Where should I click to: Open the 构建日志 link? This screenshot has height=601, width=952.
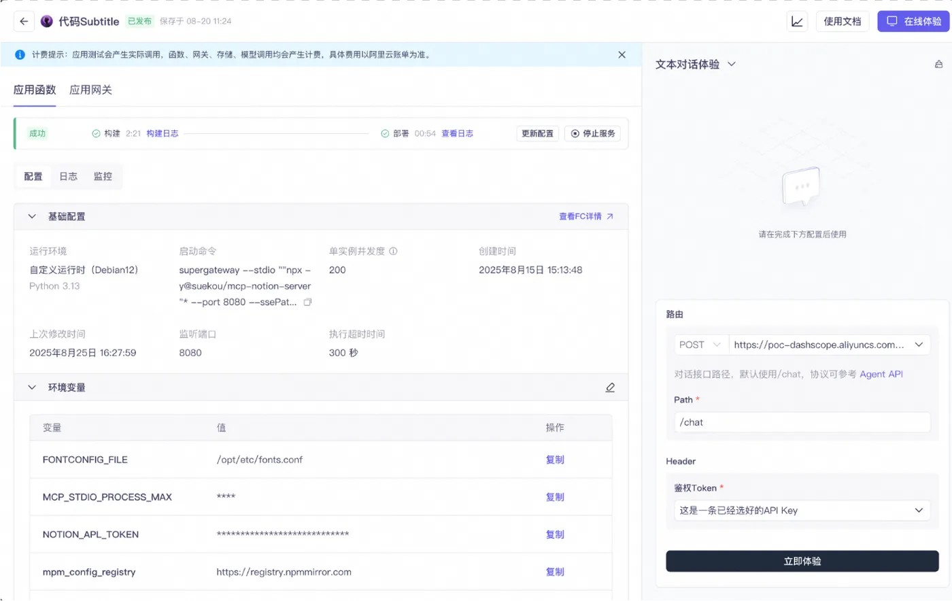(163, 134)
